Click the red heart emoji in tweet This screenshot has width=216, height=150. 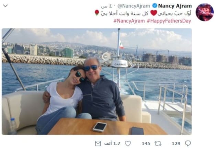[154, 13]
